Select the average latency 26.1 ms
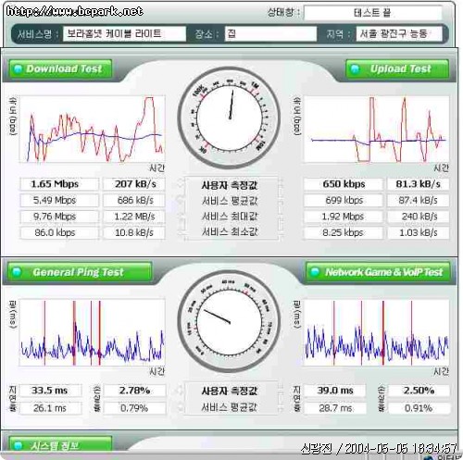The height and width of the screenshot is (460, 463). 51,408
